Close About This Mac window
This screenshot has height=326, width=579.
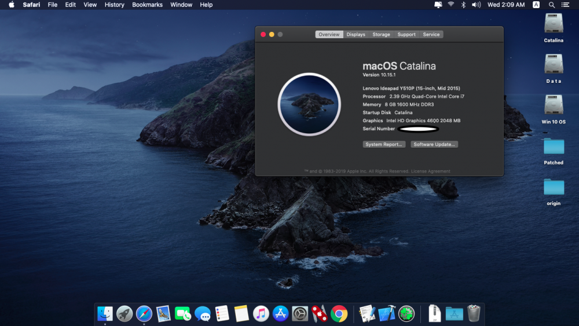click(x=263, y=34)
